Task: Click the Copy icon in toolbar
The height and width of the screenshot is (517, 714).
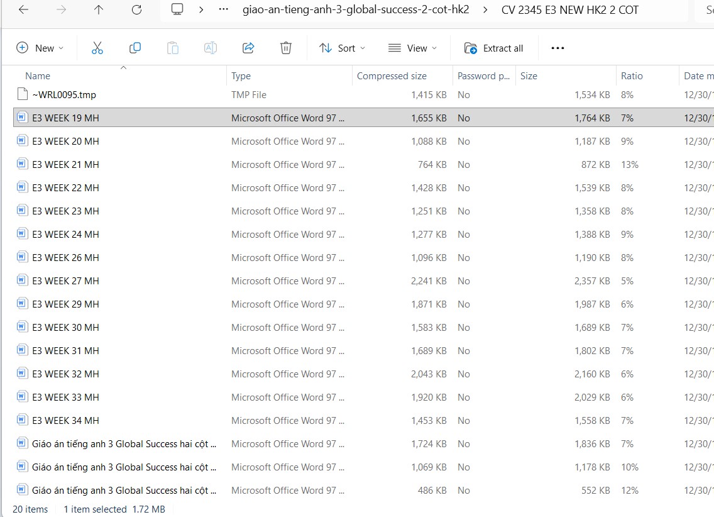Action: pos(135,48)
